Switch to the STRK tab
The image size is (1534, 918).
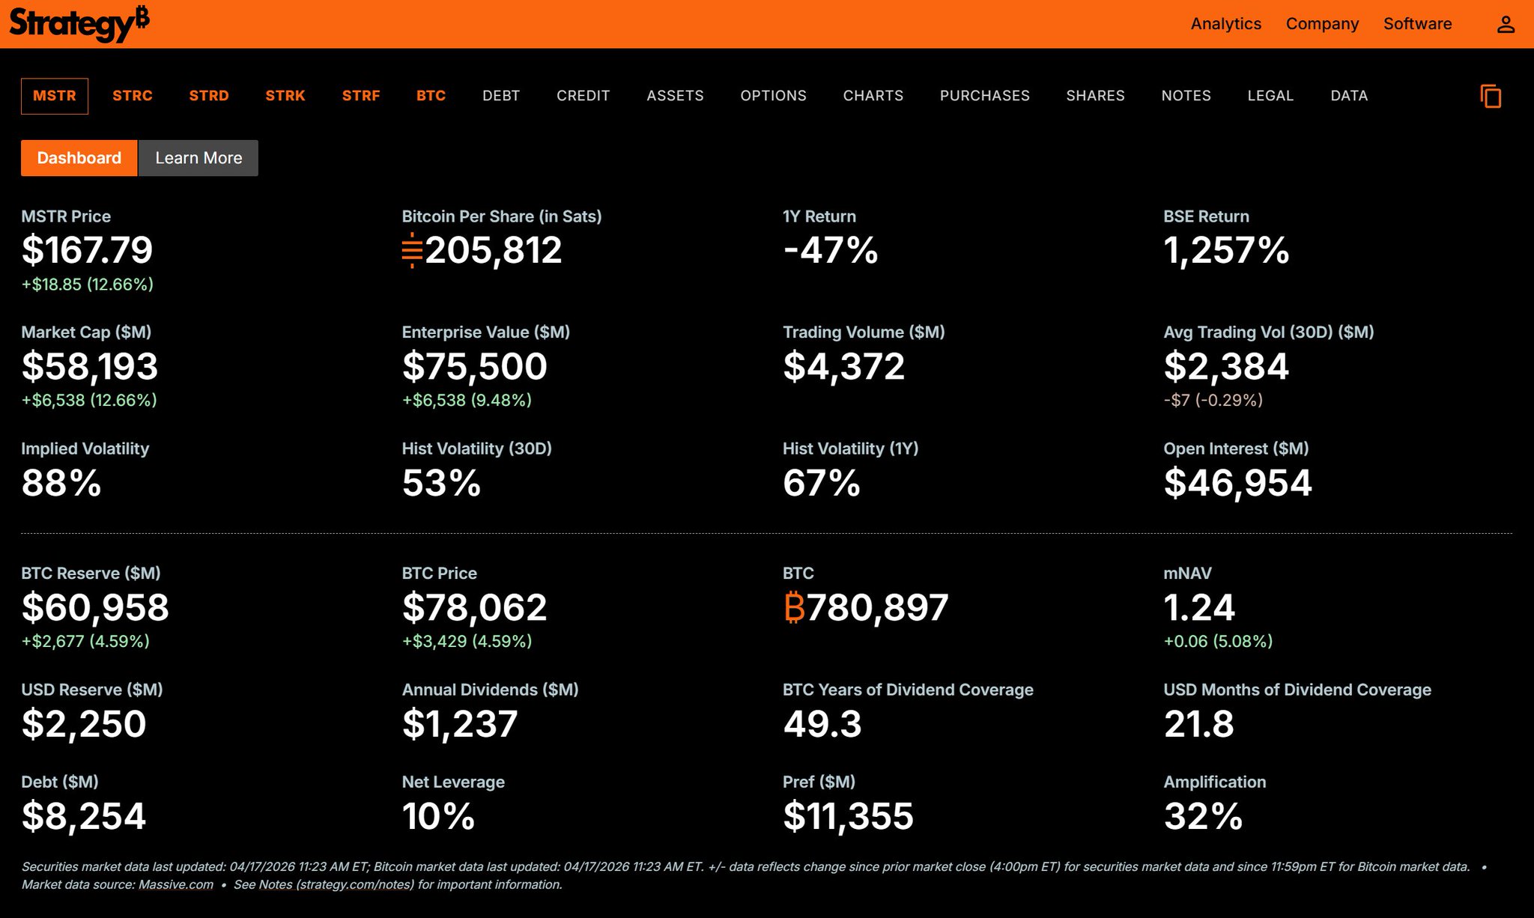[285, 96]
